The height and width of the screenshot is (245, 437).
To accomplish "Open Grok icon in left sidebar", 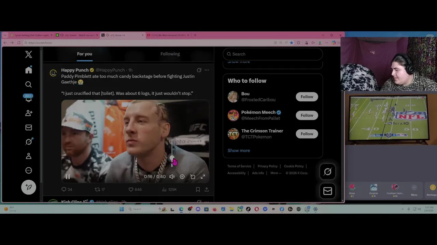I will [29, 142].
